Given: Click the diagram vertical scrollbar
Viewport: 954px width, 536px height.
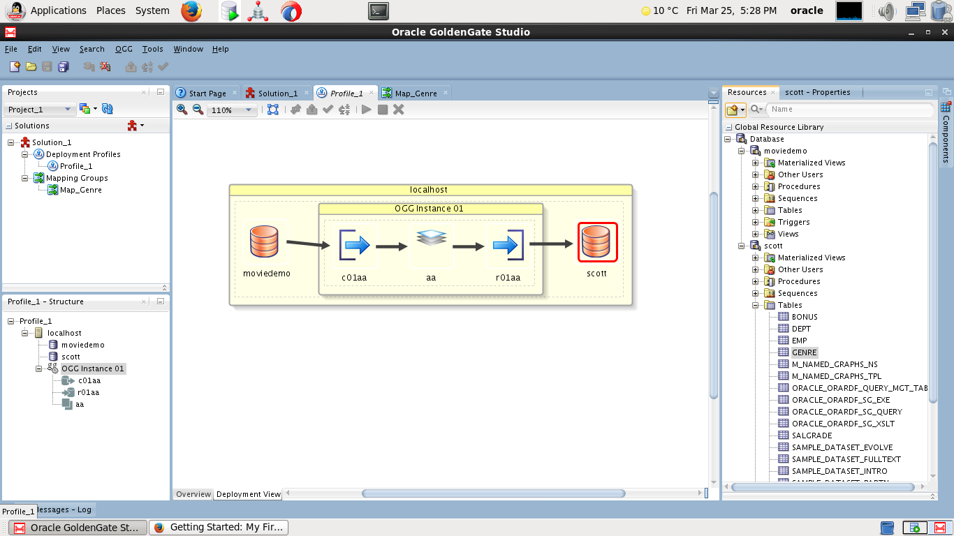Looking at the screenshot, I should coord(713,295).
